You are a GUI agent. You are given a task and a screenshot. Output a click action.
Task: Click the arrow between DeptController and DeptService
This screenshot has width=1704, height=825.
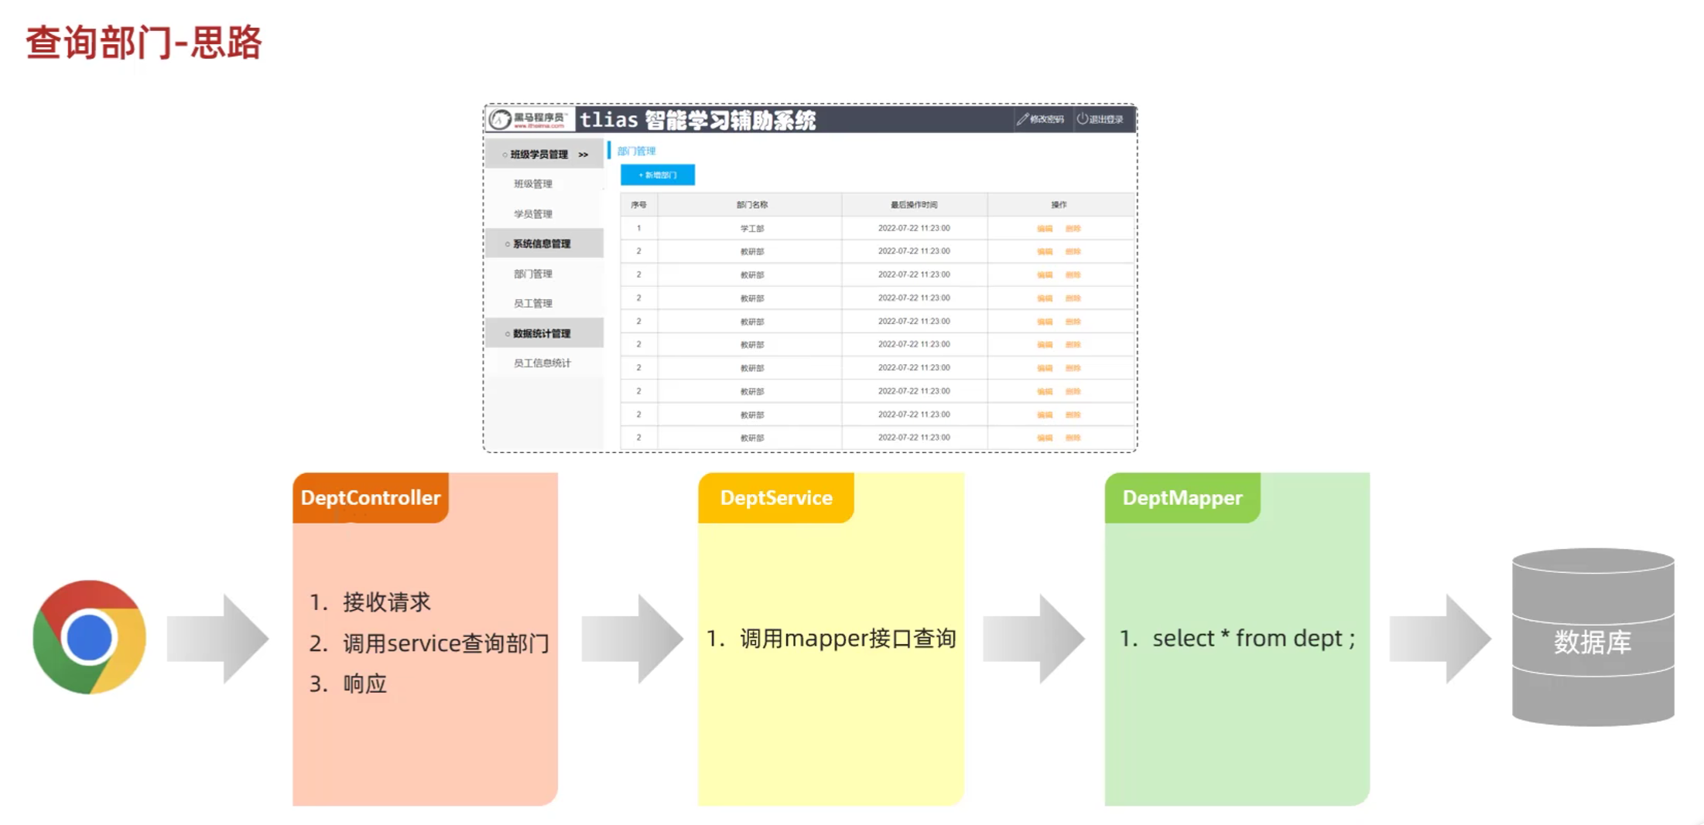coord(631,639)
